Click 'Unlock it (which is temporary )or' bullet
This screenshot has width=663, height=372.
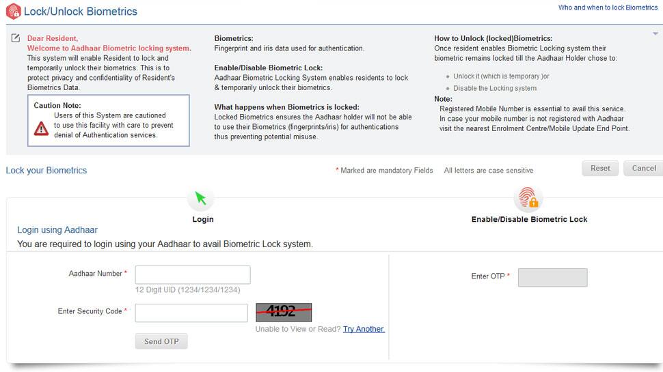(501, 76)
